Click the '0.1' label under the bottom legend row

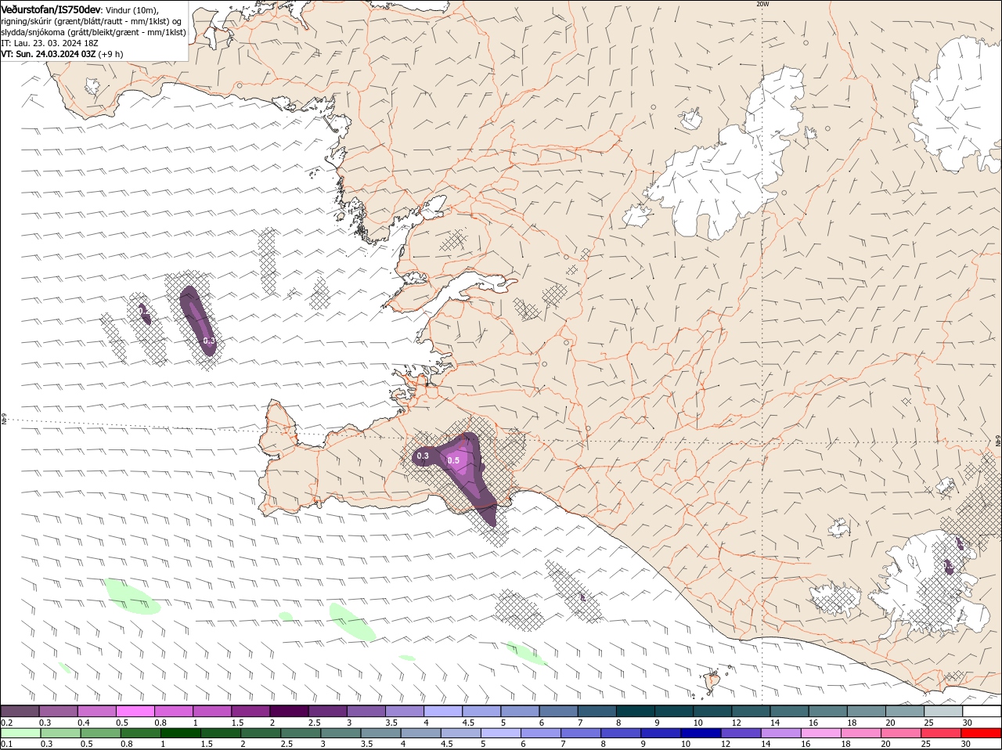[x=6, y=745]
